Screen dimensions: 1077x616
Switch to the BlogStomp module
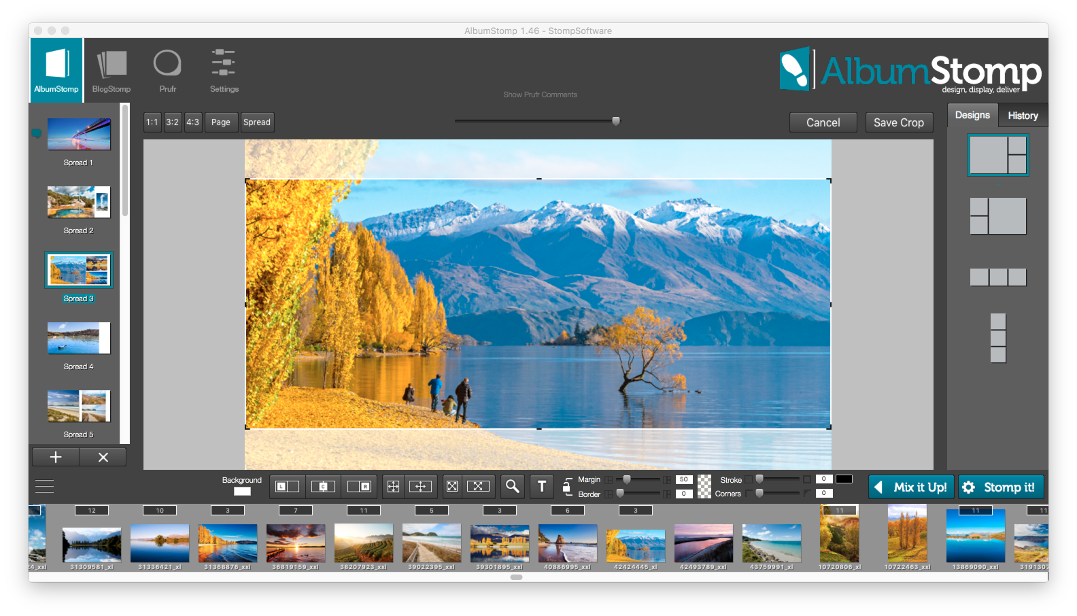coord(112,71)
